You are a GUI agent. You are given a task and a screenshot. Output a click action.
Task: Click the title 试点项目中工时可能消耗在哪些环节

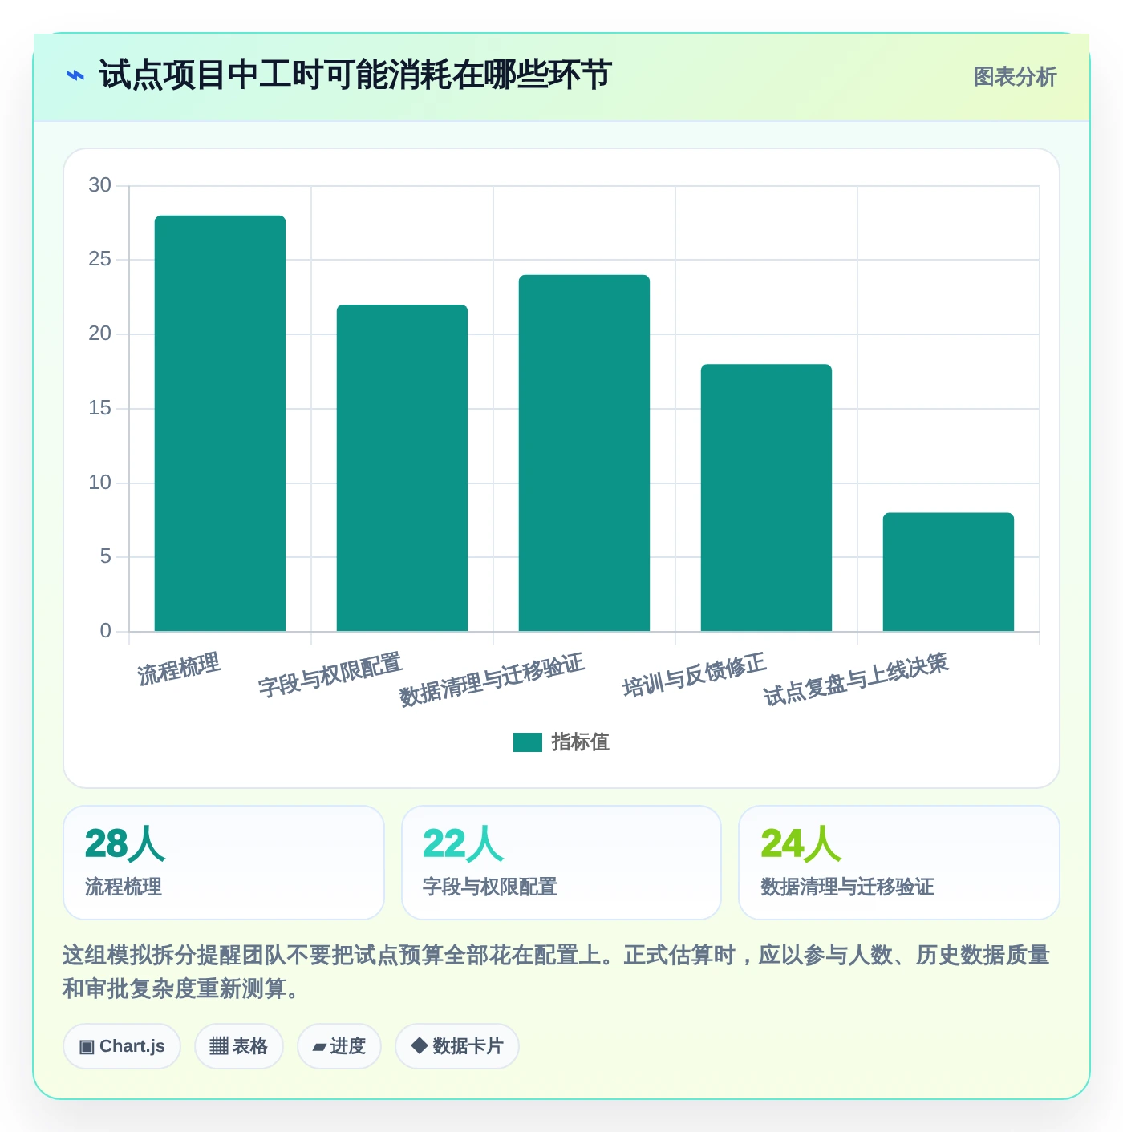pyautogui.click(x=355, y=75)
